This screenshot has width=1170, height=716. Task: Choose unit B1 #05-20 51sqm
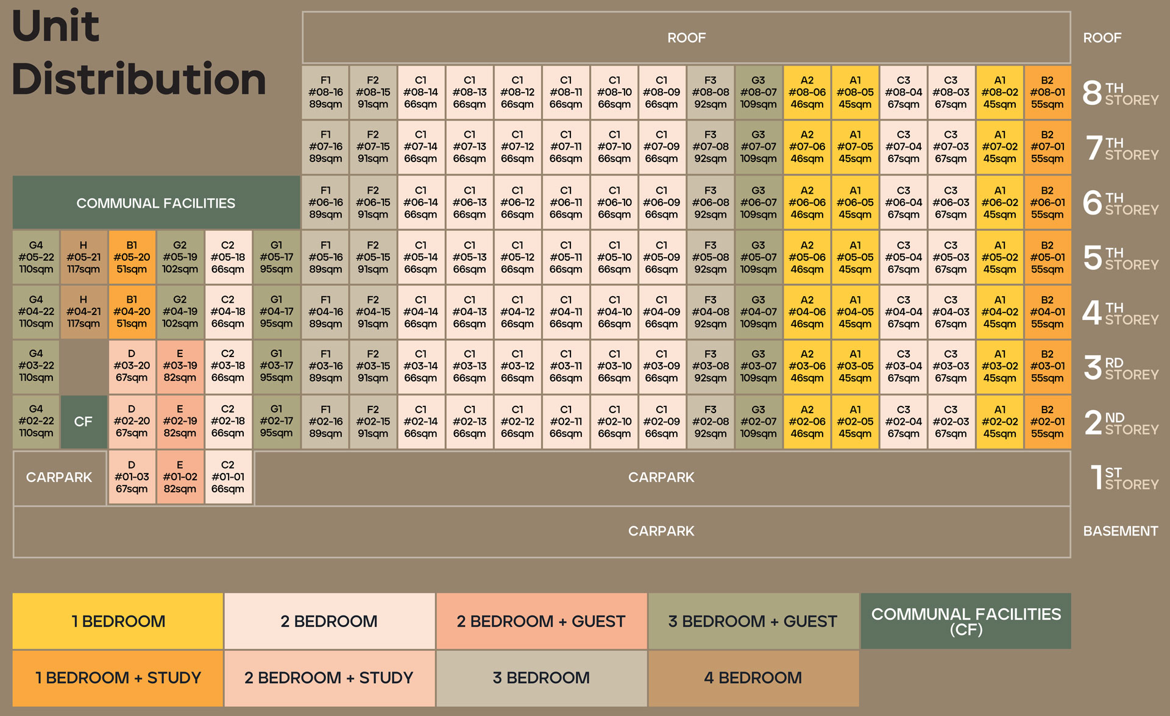(132, 257)
